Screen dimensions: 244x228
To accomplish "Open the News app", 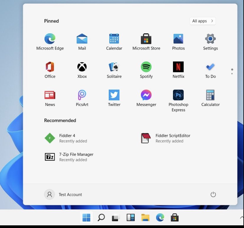I will (50, 98).
